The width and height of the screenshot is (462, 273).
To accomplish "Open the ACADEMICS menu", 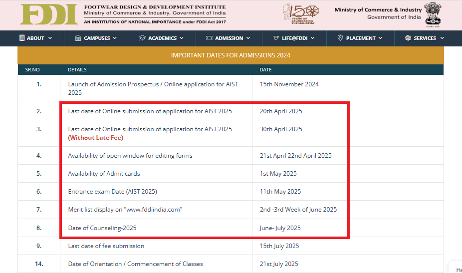I will pyautogui.click(x=162, y=38).
